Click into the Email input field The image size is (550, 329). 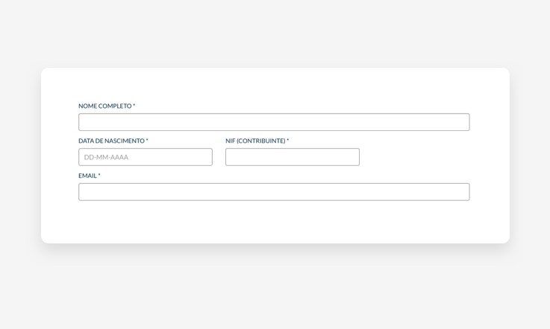(274, 192)
